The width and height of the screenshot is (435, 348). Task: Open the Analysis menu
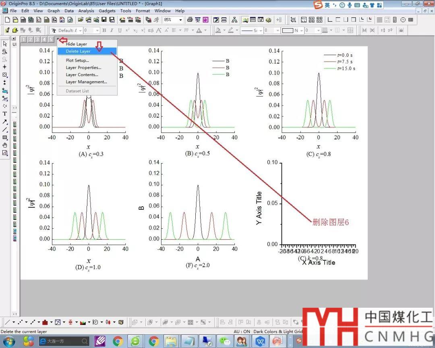point(86,11)
